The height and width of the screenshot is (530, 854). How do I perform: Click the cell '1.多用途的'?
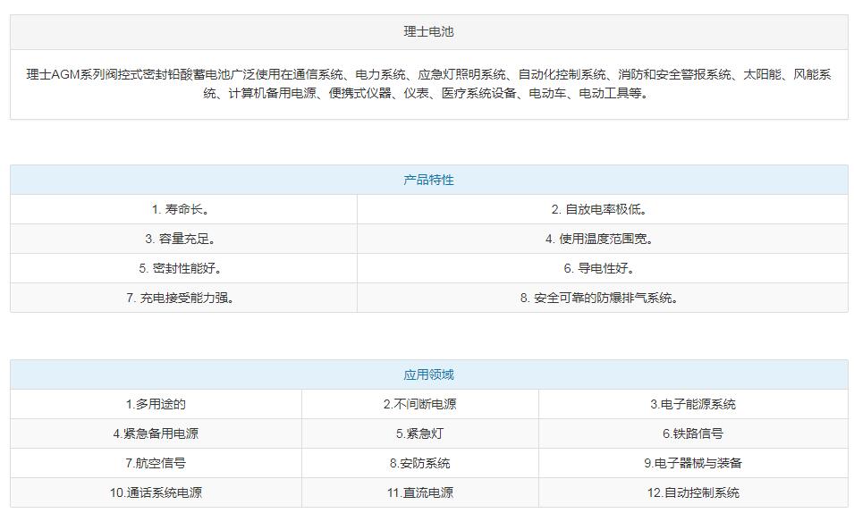point(156,404)
